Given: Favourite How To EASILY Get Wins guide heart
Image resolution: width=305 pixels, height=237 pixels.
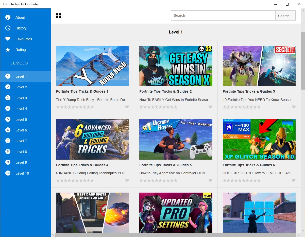Looking at the screenshot, I should click(210, 107).
